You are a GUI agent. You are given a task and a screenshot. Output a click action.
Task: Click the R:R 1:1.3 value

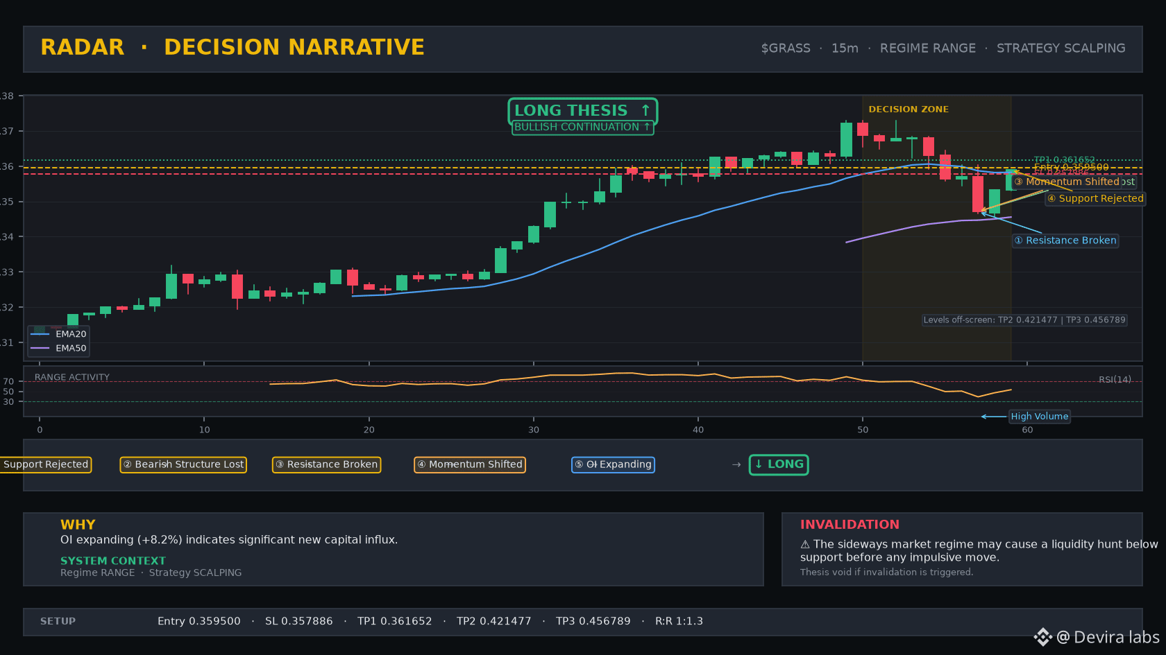coord(679,621)
